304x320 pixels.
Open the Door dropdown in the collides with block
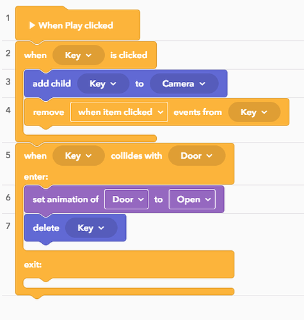(196, 156)
